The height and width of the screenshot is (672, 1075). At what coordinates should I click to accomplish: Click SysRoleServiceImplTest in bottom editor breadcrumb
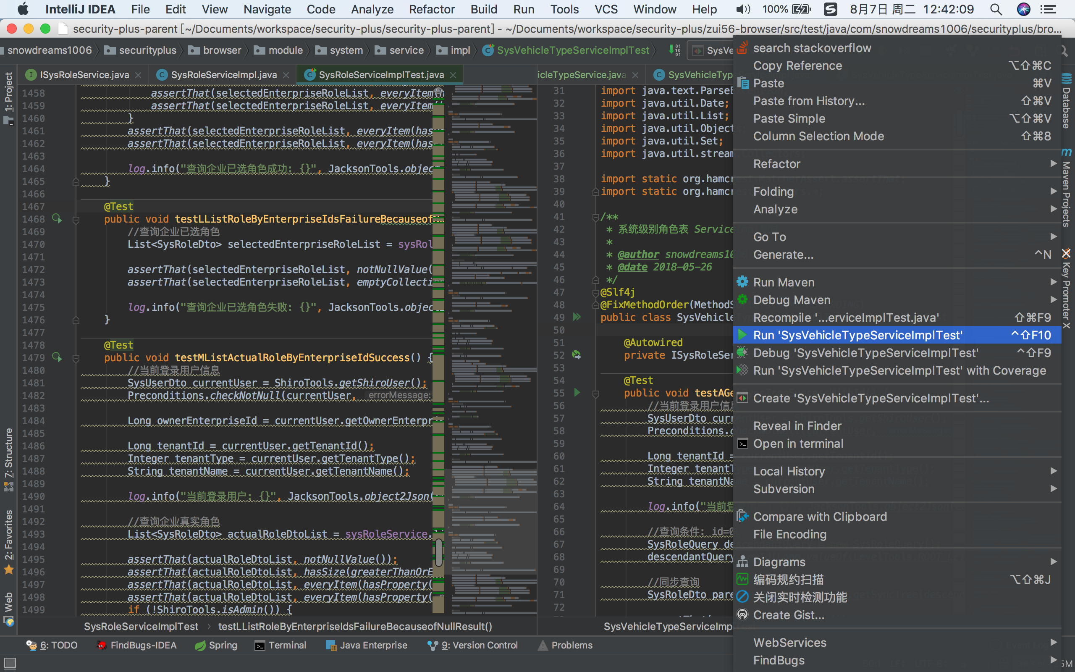(141, 626)
